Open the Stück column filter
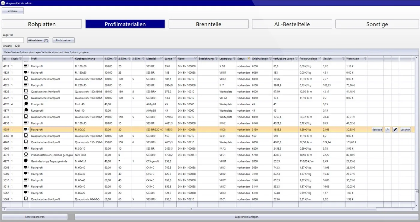 [20, 59]
